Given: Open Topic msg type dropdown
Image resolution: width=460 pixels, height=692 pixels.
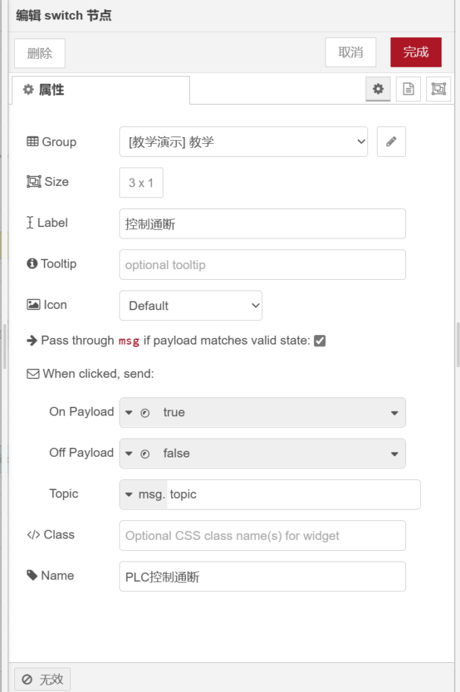Looking at the screenshot, I should click(144, 495).
